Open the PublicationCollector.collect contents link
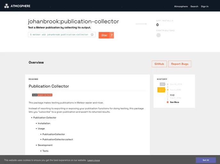The image size is (220, 164). (58, 139)
